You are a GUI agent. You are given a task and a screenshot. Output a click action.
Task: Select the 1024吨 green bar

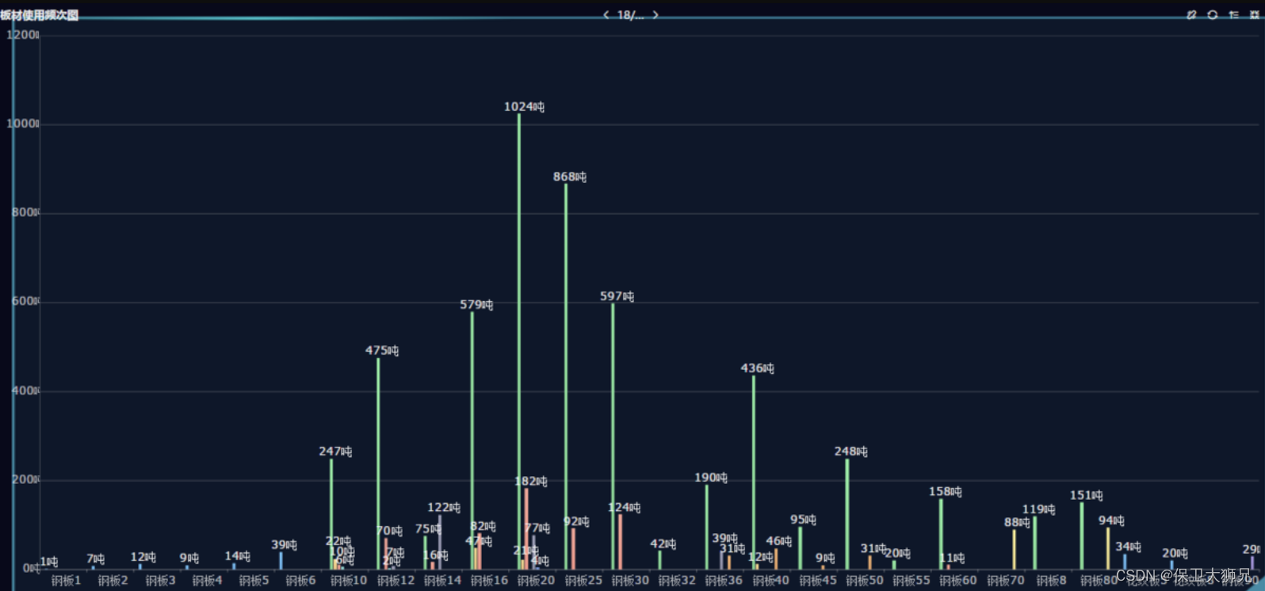(519, 341)
